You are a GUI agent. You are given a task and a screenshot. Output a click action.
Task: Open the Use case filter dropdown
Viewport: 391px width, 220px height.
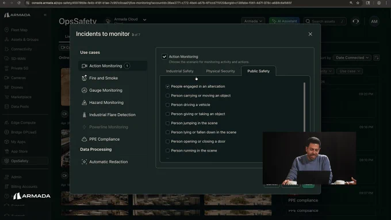click(x=350, y=71)
